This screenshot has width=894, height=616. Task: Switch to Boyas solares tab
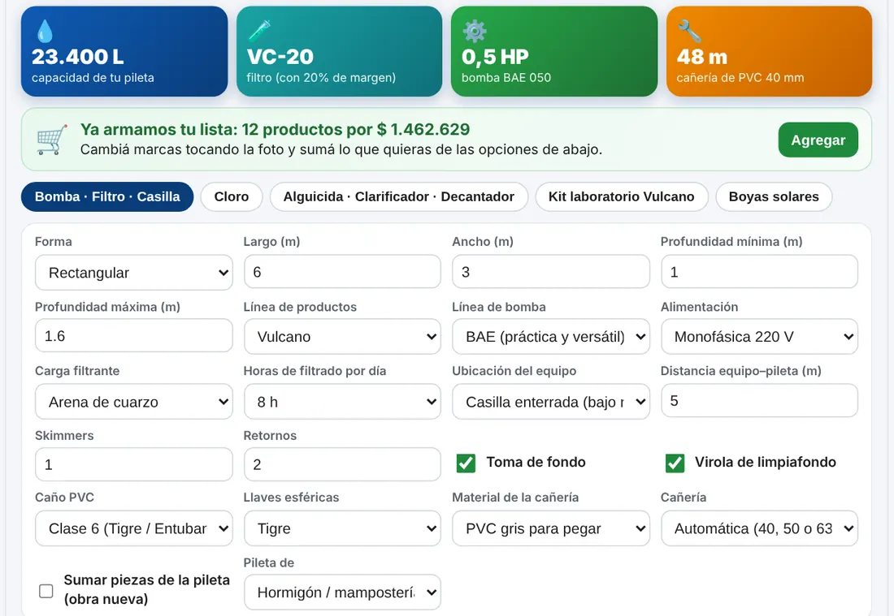coord(774,197)
